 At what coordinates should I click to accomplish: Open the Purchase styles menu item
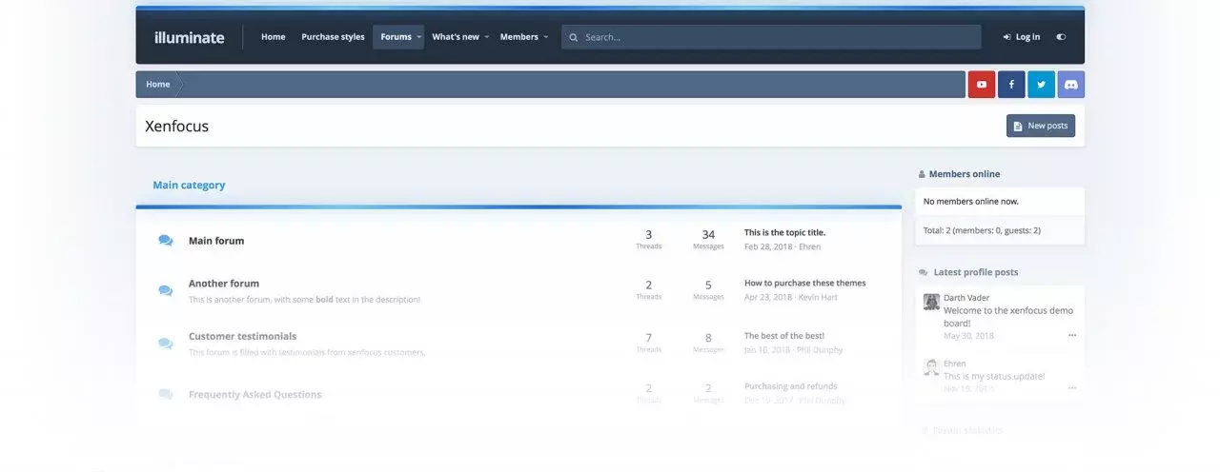[333, 37]
